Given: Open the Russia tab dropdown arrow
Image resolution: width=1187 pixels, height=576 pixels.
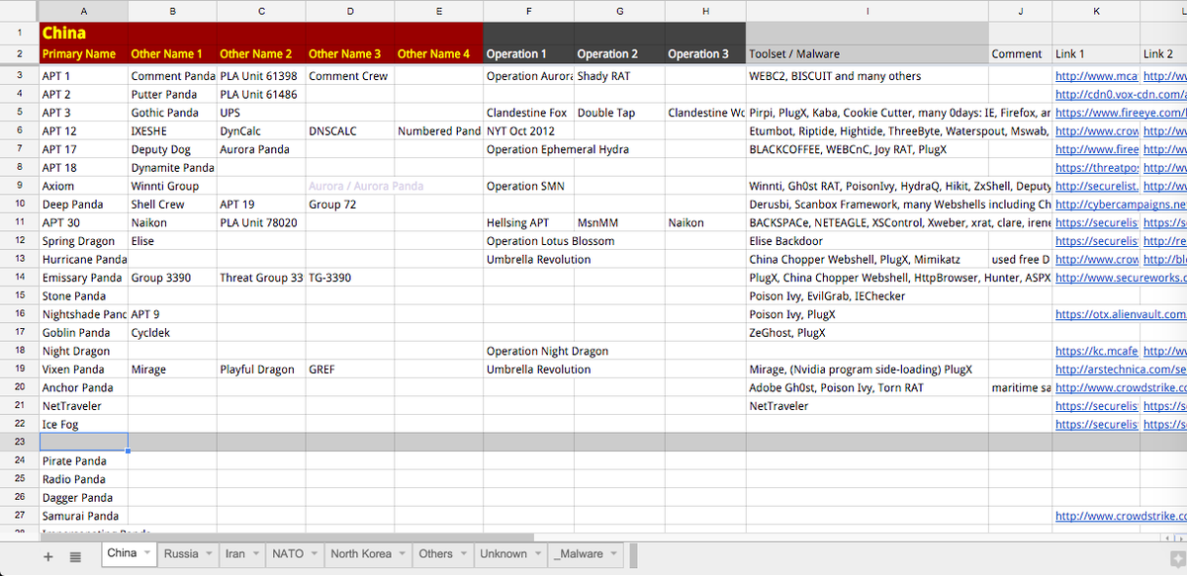Looking at the screenshot, I should tap(209, 554).
